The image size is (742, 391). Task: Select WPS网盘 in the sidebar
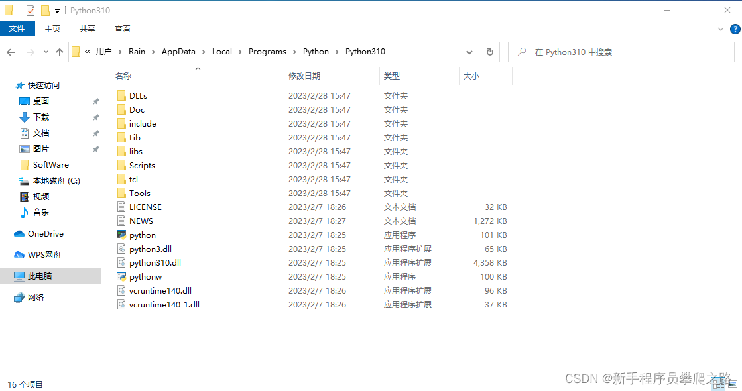click(x=44, y=254)
